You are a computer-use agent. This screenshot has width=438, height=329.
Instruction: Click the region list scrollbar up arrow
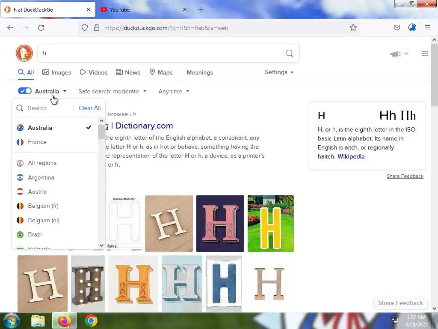click(101, 121)
